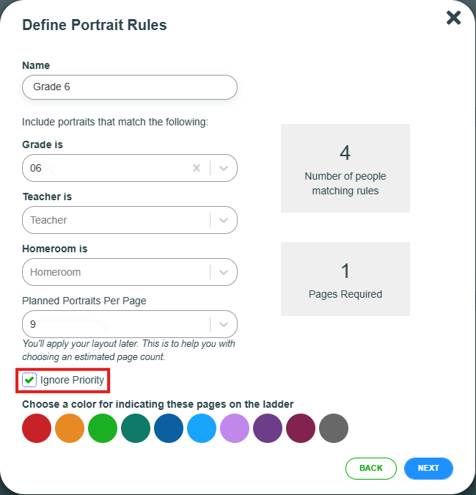Pick the orange color swatch
476x495 pixels.
pyautogui.click(x=70, y=428)
